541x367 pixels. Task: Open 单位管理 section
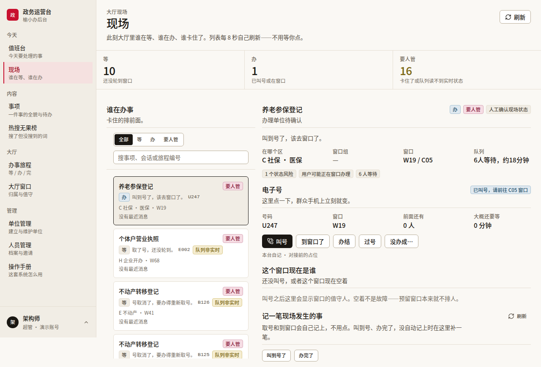click(48, 227)
